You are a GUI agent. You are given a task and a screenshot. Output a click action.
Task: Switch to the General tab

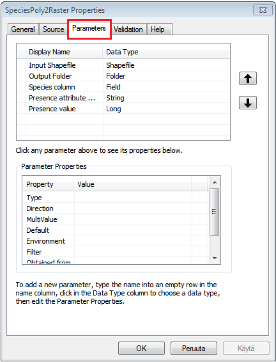[23, 29]
